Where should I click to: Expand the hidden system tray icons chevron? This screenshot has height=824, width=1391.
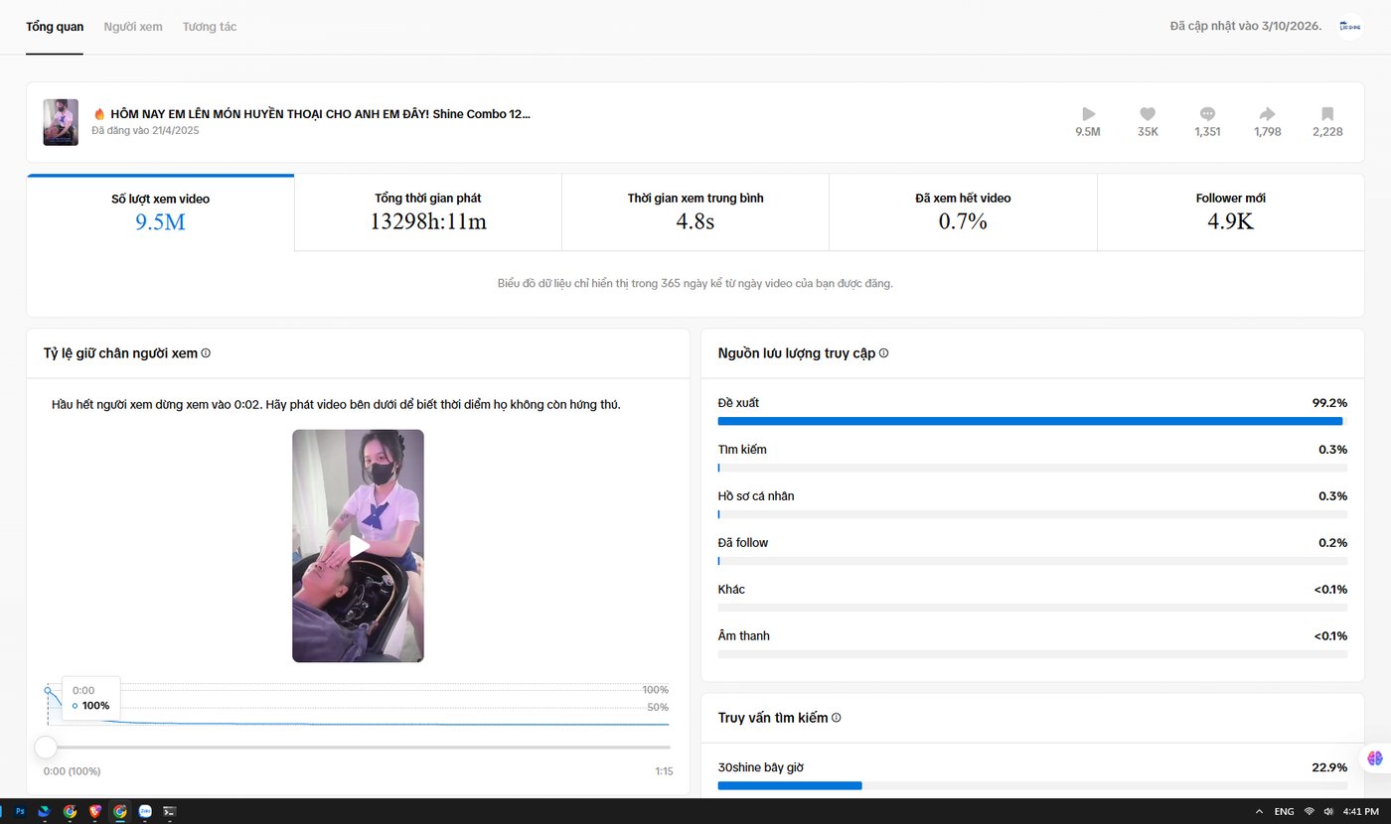[1260, 811]
